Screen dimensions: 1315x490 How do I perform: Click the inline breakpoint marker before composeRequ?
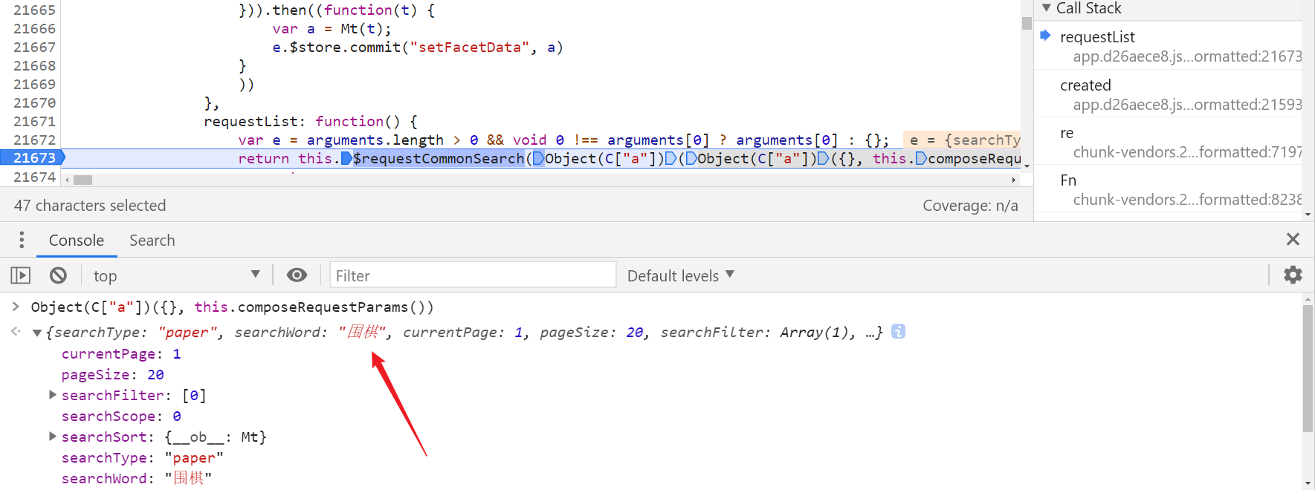(x=921, y=158)
